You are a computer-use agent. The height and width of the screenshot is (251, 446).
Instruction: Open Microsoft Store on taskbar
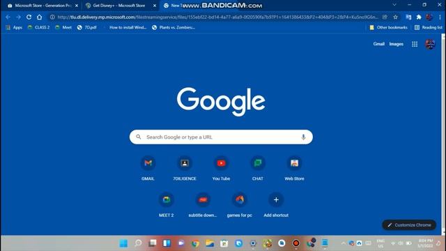tap(224, 243)
